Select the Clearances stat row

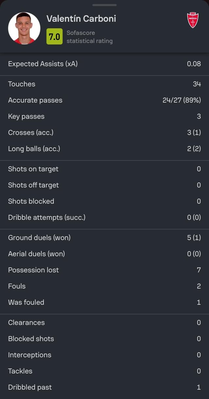[x=104, y=323]
